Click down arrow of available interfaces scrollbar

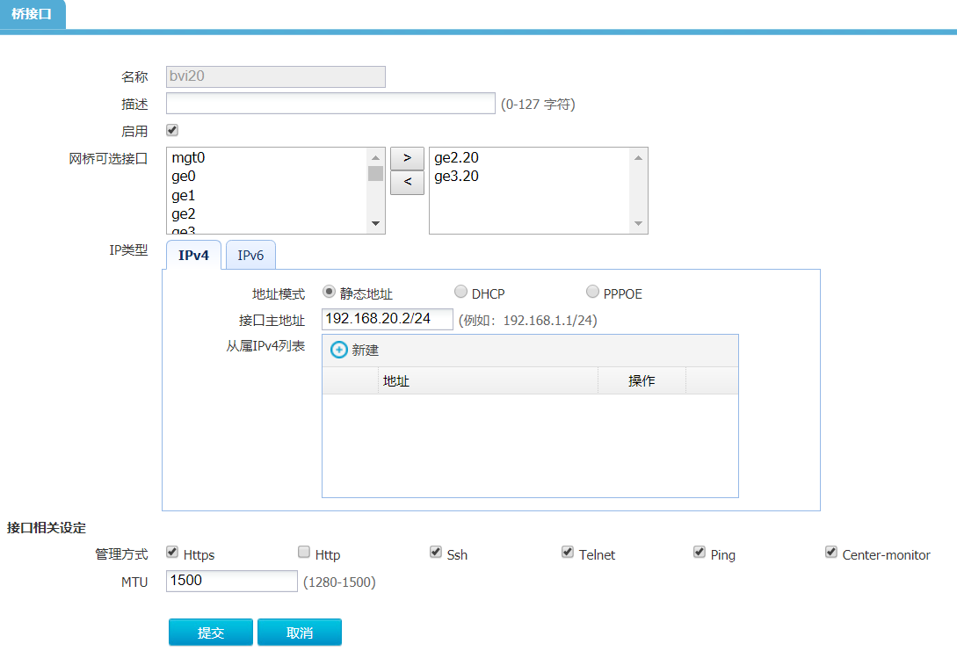pyautogui.click(x=375, y=223)
